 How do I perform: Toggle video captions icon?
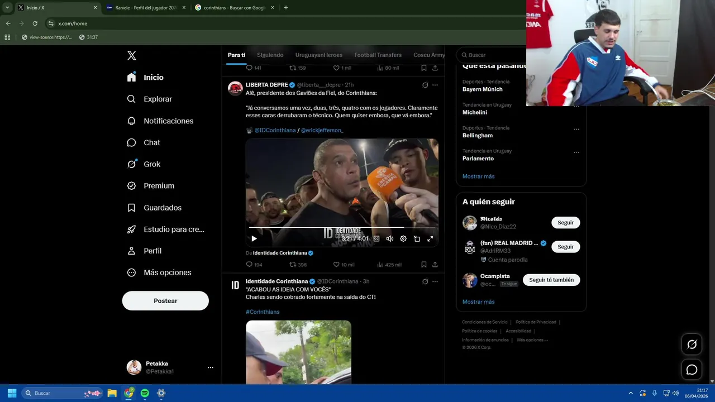(376, 238)
